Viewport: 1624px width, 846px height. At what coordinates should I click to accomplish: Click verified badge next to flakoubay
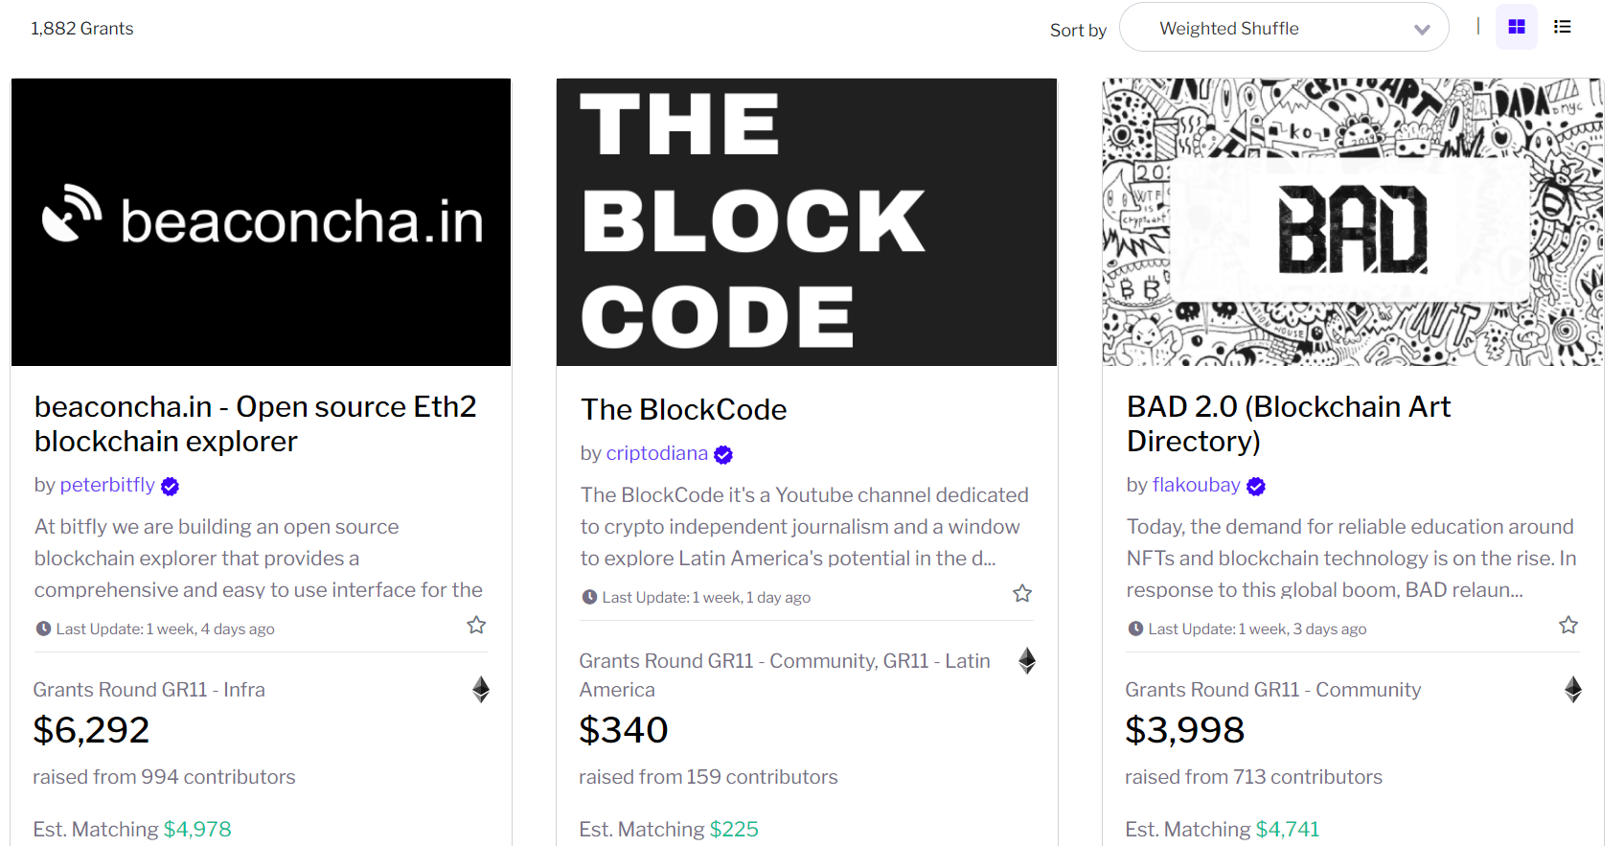point(1256,487)
